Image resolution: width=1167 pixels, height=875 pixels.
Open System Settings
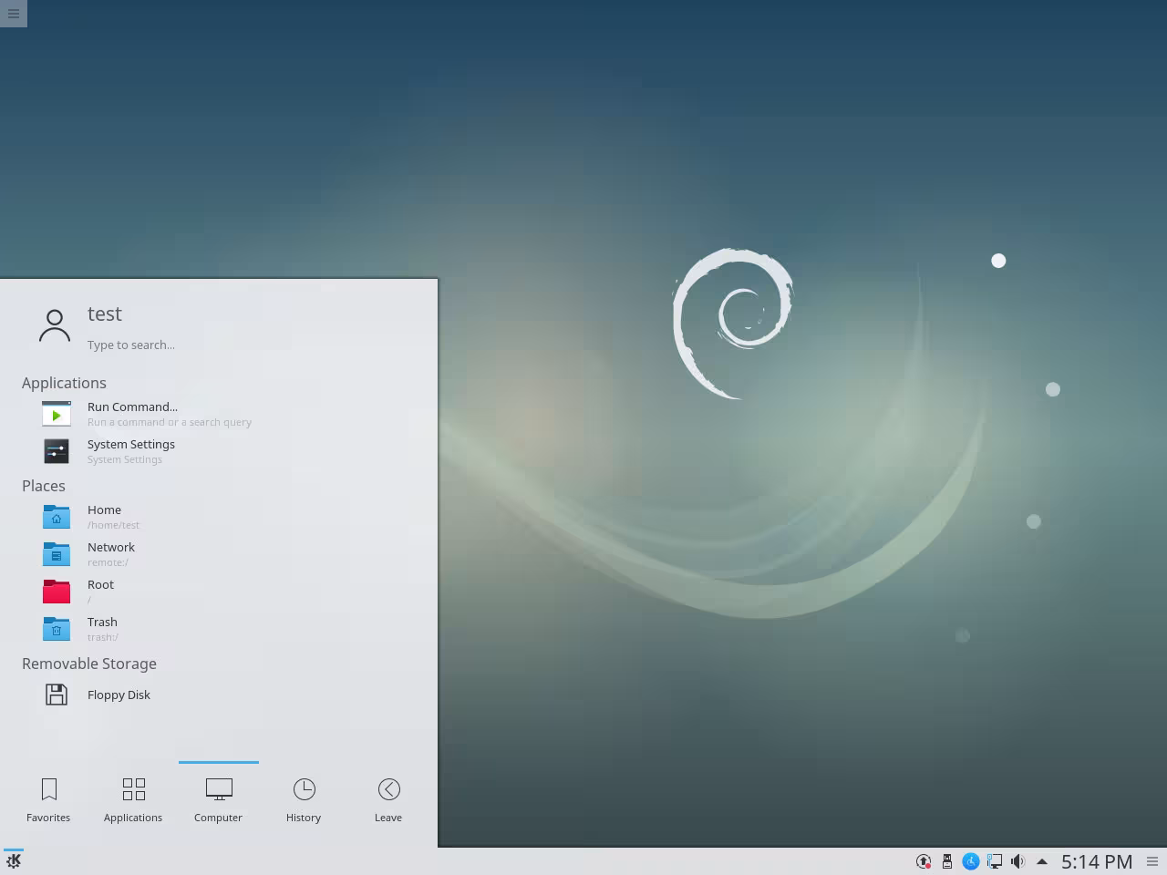point(130,451)
